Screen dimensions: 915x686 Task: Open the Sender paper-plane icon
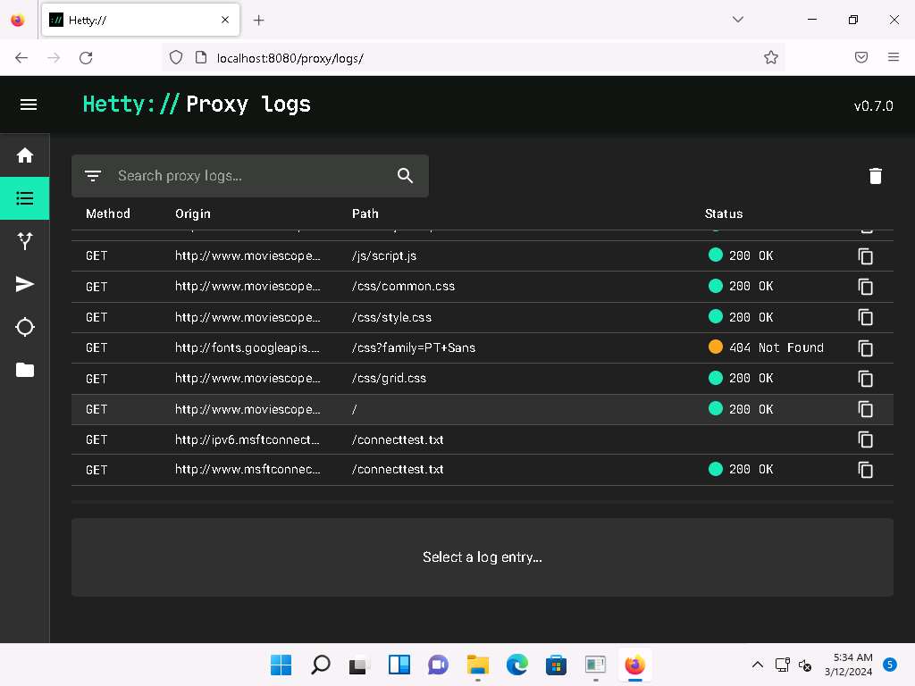coord(25,284)
